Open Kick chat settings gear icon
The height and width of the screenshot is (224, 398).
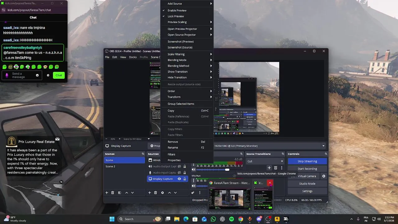(48, 75)
